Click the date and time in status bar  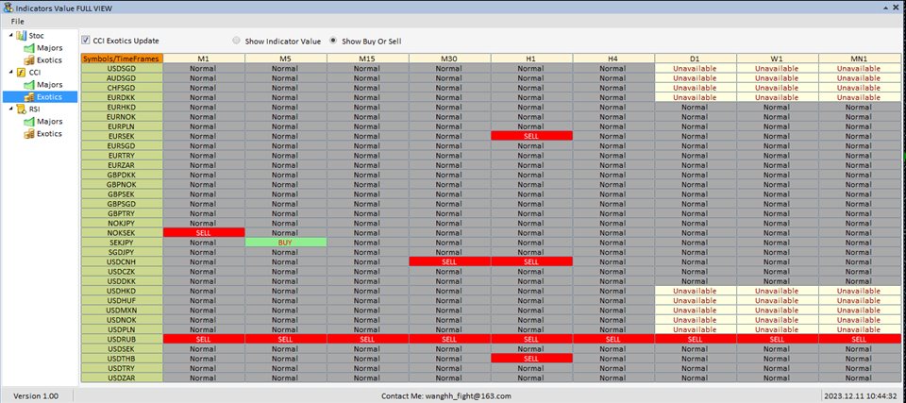(861, 396)
